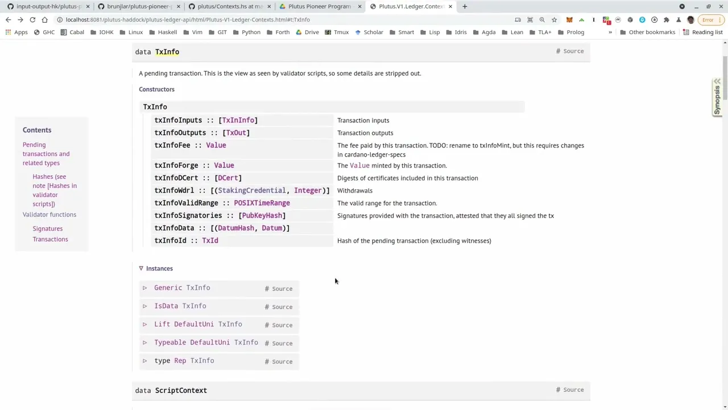Open the flask-shaped extension icon
Viewport: 728px width, 410px height.
pos(678,19)
